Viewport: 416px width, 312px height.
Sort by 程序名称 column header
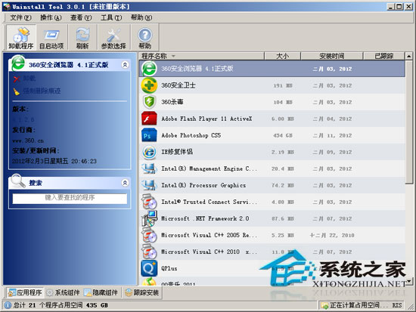202,56
